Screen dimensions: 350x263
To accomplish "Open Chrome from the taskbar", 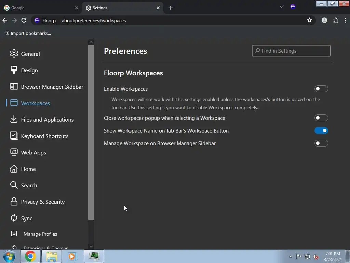I will tap(30, 256).
